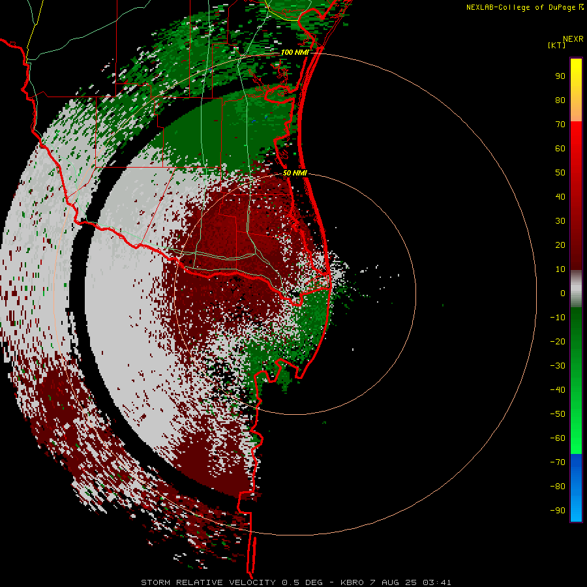Click the -20 value on velocity scale
This screenshot has width=587, height=587.
coord(558,341)
